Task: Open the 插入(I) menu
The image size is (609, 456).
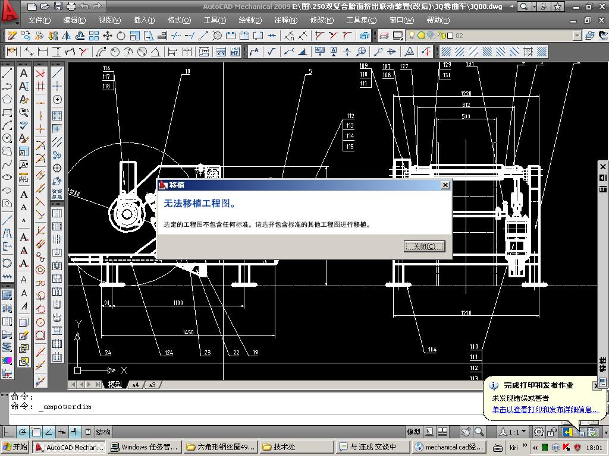Action: coord(144,20)
